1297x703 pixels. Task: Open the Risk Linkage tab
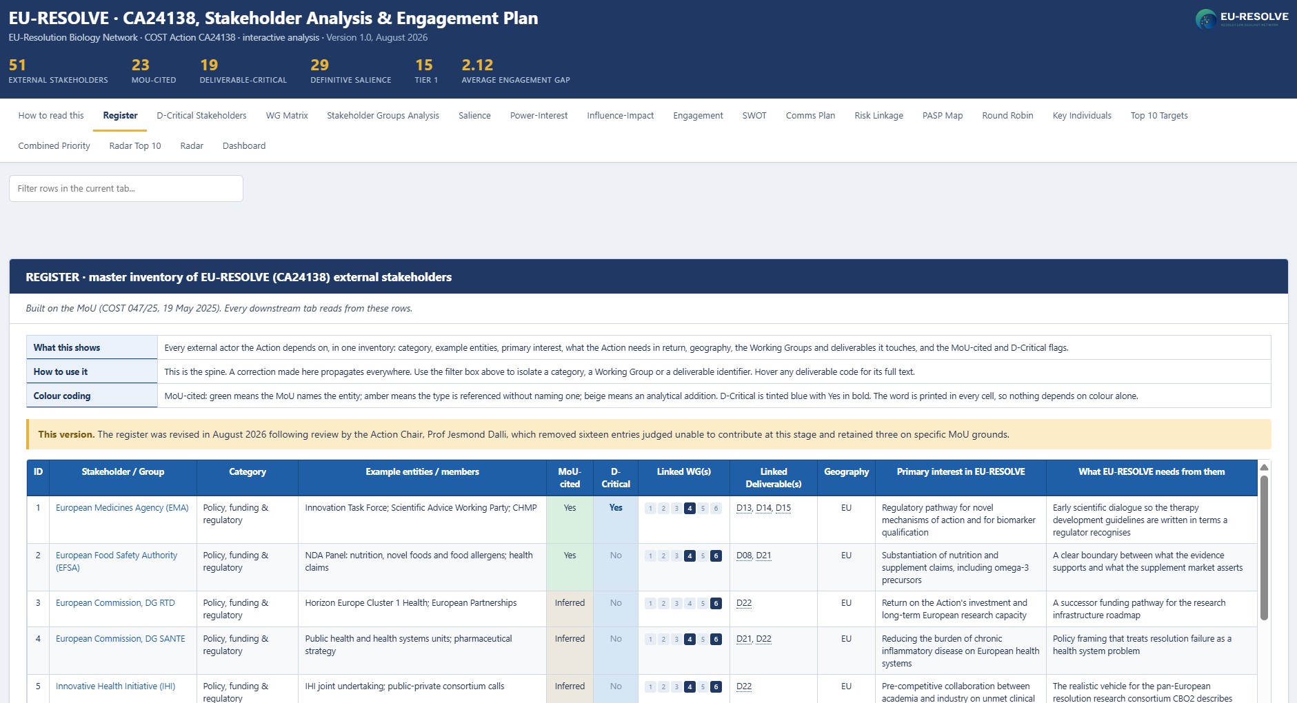878,116
